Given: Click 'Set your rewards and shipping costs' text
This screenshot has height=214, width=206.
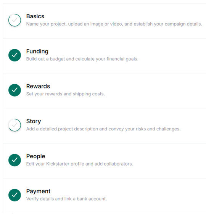Looking at the screenshot, I should [66, 94].
